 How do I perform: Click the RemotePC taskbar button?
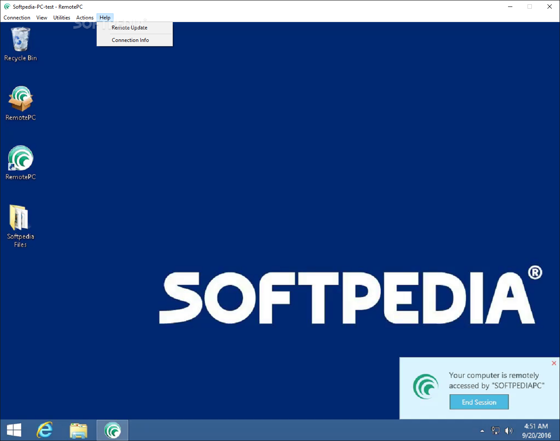click(112, 430)
